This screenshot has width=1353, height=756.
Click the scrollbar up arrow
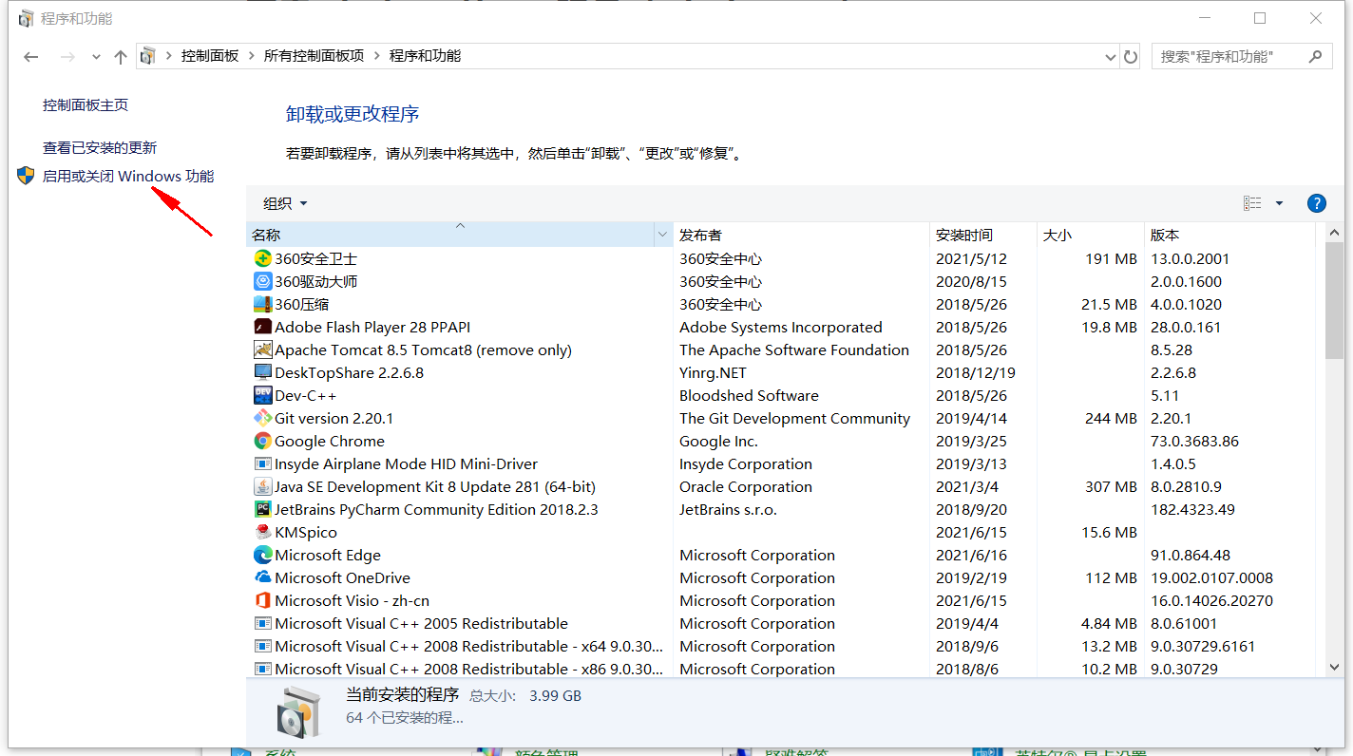coord(1334,233)
